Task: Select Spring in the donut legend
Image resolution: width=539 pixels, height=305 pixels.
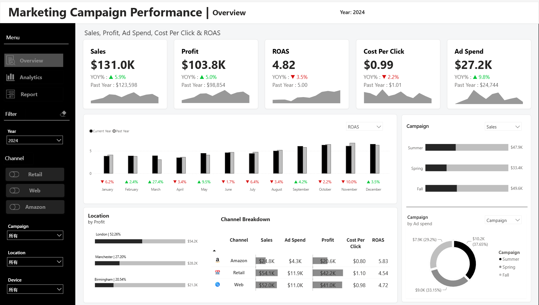Action: pos(507,267)
